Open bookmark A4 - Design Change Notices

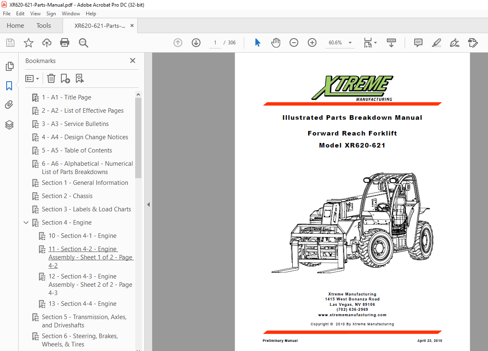(x=85, y=137)
